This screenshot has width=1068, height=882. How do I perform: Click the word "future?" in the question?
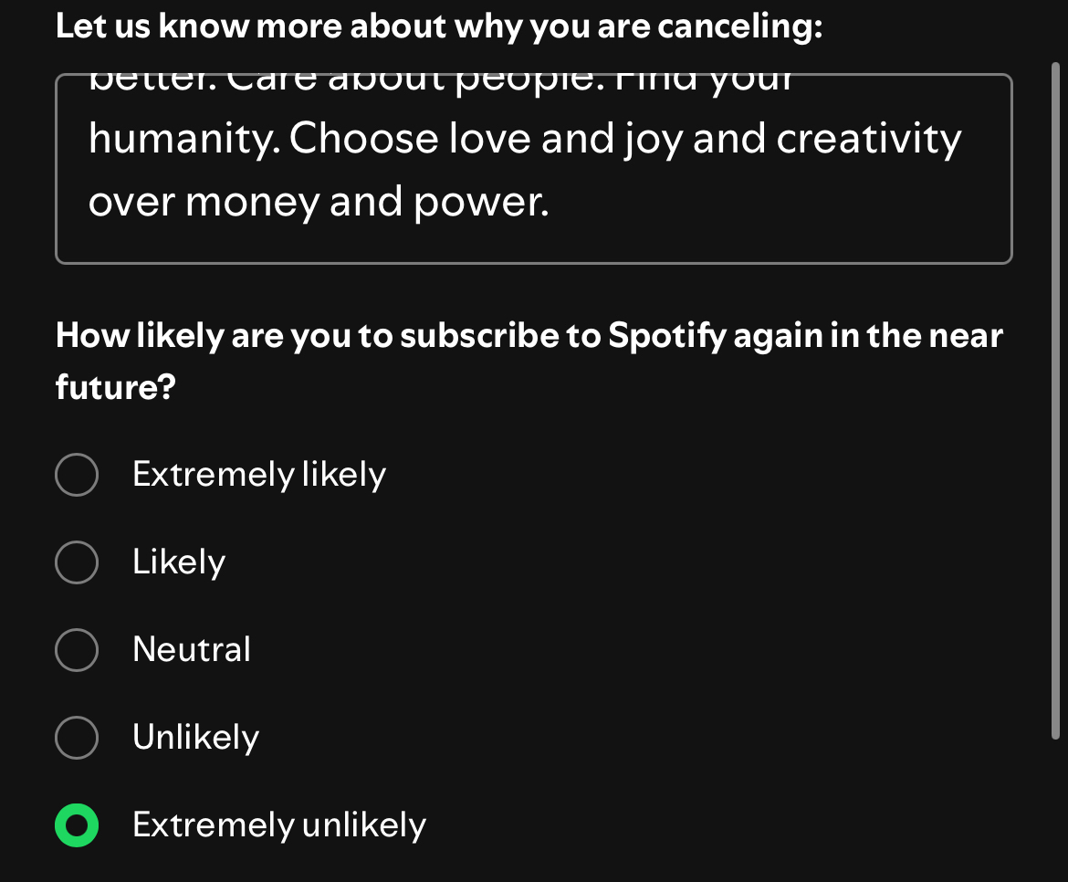click(x=115, y=388)
